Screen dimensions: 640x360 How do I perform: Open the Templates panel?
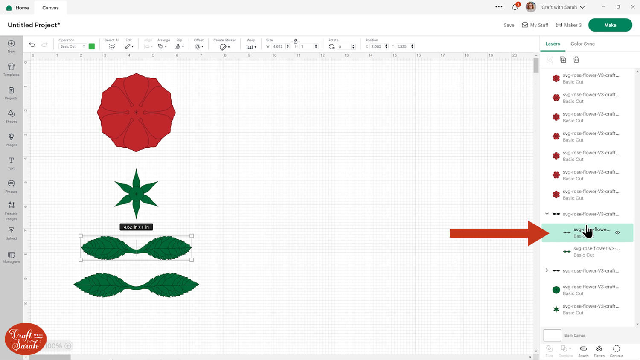(x=11, y=69)
